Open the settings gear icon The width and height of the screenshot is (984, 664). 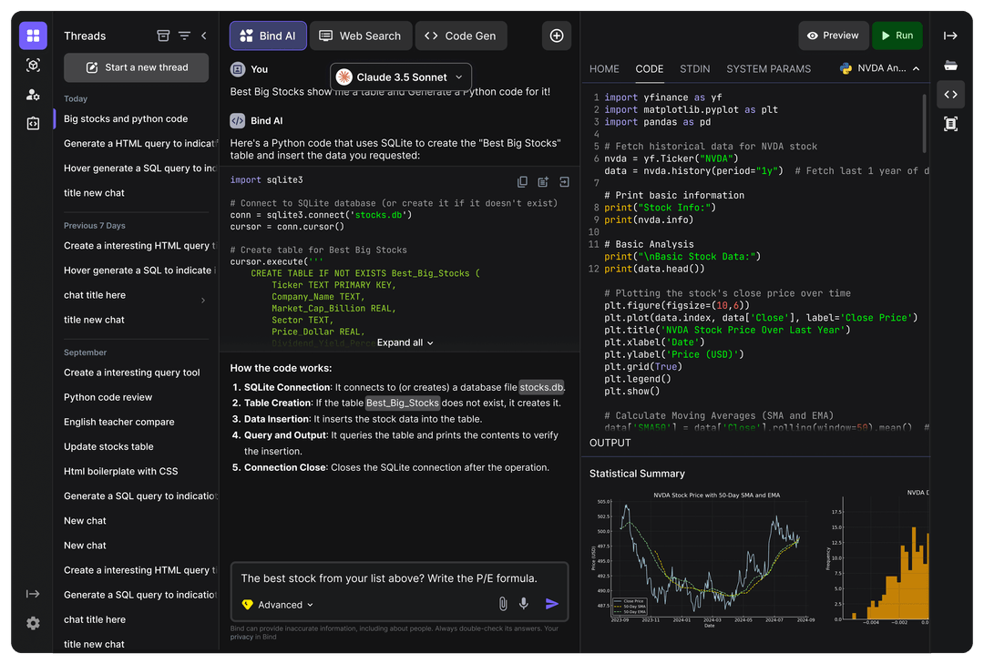(x=34, y=623)
